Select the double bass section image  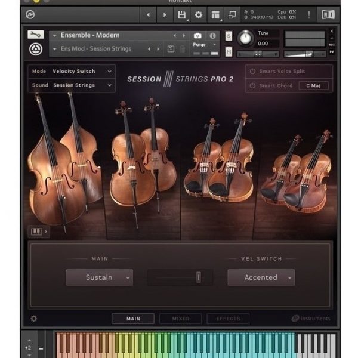pos(65,162)
